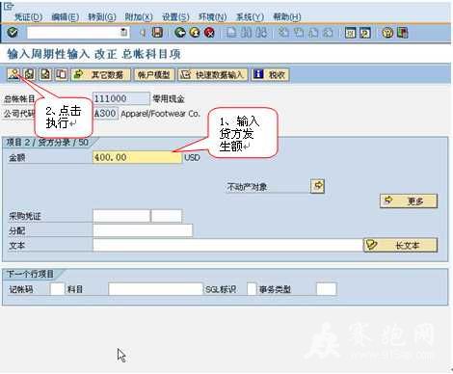Click the window menu icon at top-left

9,6
